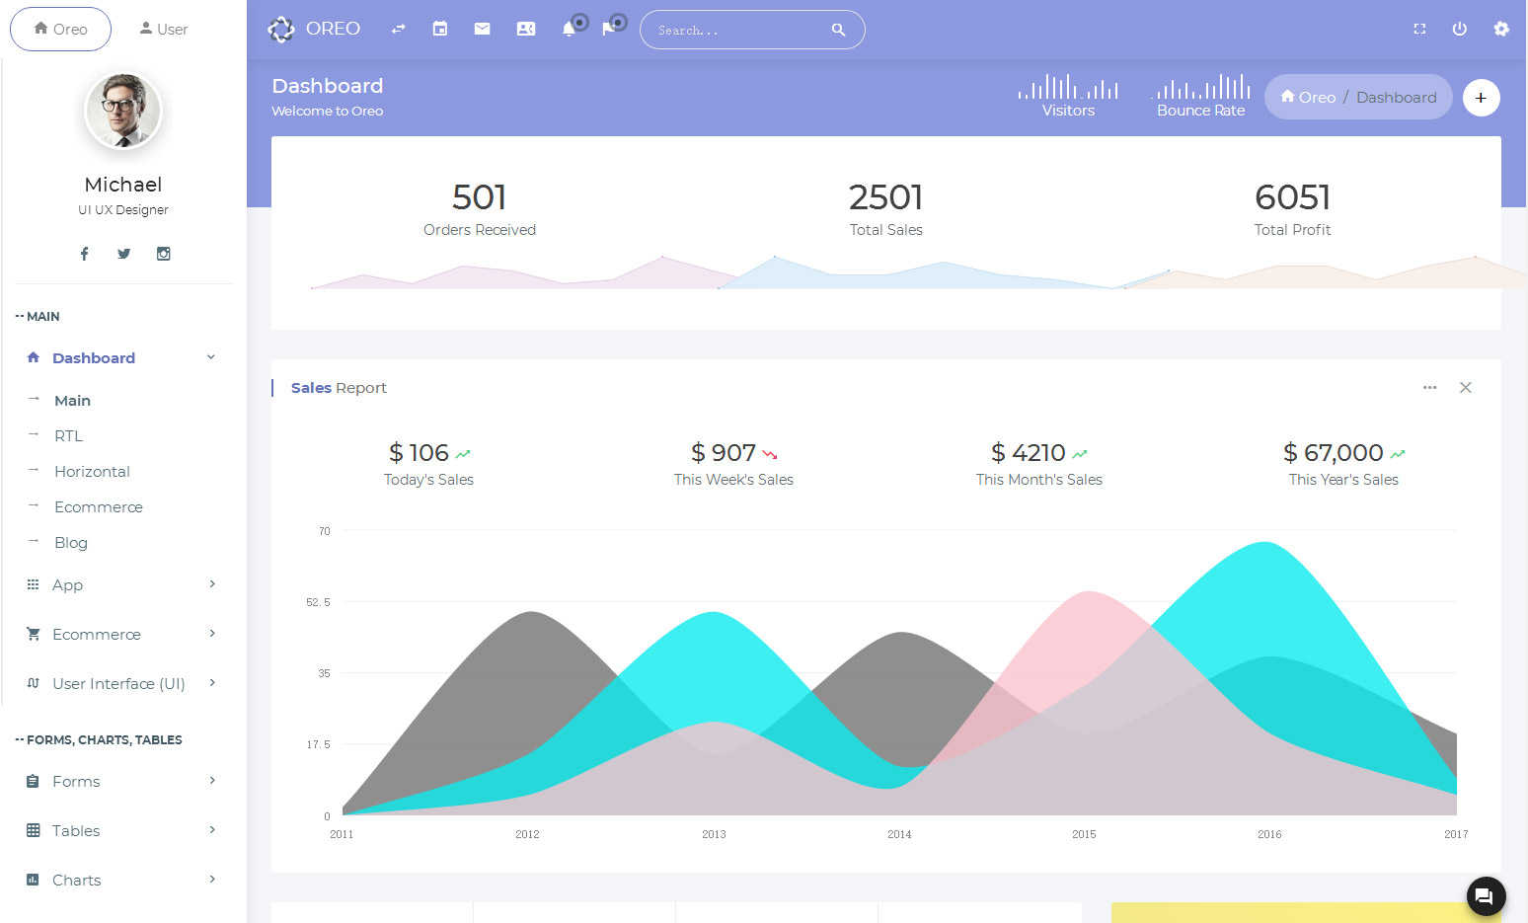Click the Charts bar icon

coord(33,880)
